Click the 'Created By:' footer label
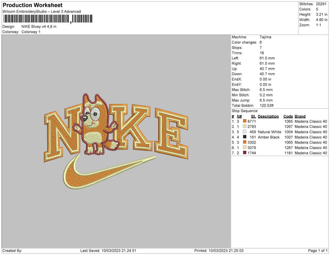 click(x=12, y=251)
